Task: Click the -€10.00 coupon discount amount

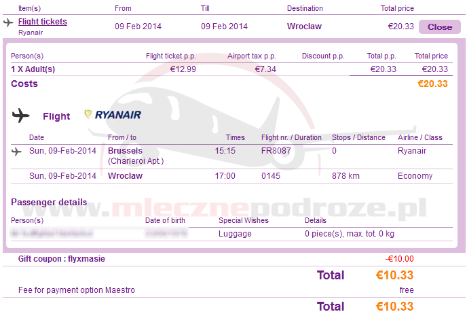Action: click(399, 259)
